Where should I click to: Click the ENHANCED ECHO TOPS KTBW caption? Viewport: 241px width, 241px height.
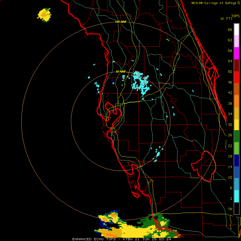coord(121,239)
